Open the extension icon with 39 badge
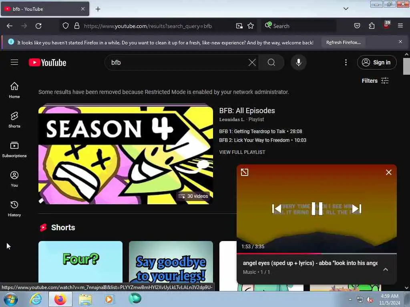This screenshot has width=410, height=307. point(386,25)
